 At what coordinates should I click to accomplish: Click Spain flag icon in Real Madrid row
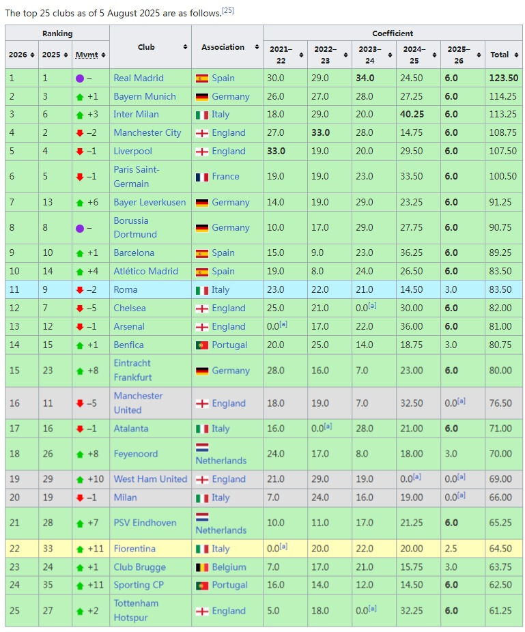[202, 78]
